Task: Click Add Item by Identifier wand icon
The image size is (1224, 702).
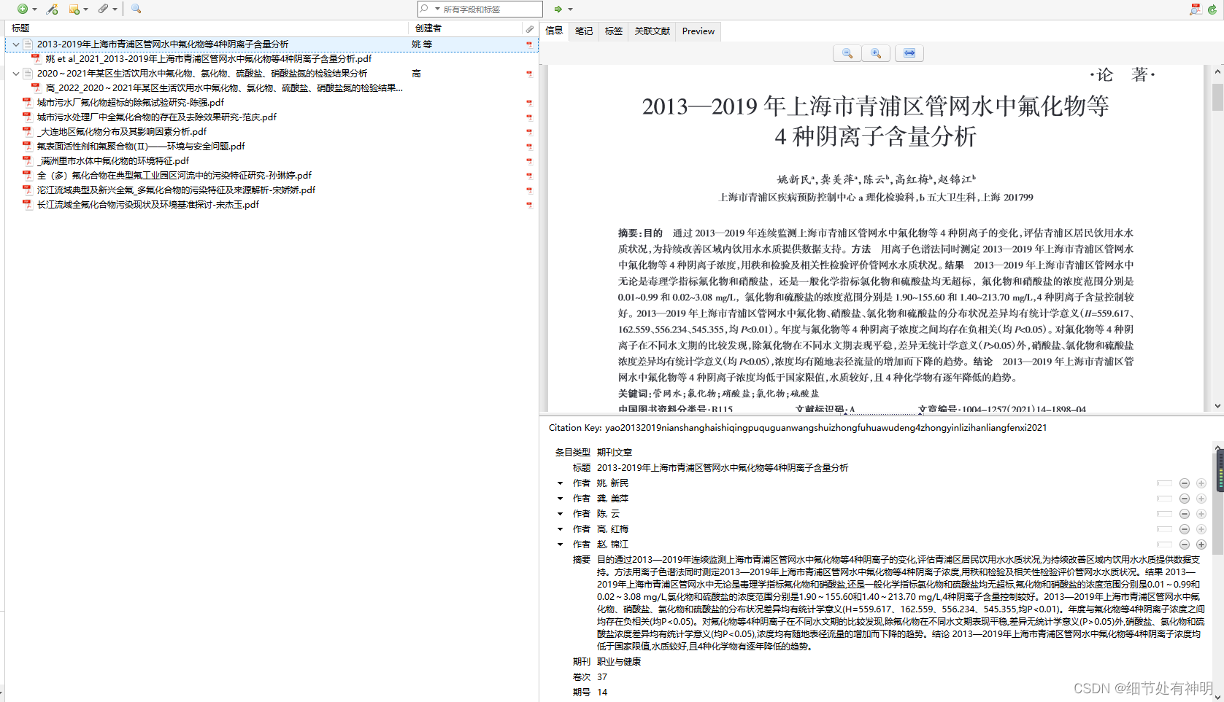Action: pos(52,9)
